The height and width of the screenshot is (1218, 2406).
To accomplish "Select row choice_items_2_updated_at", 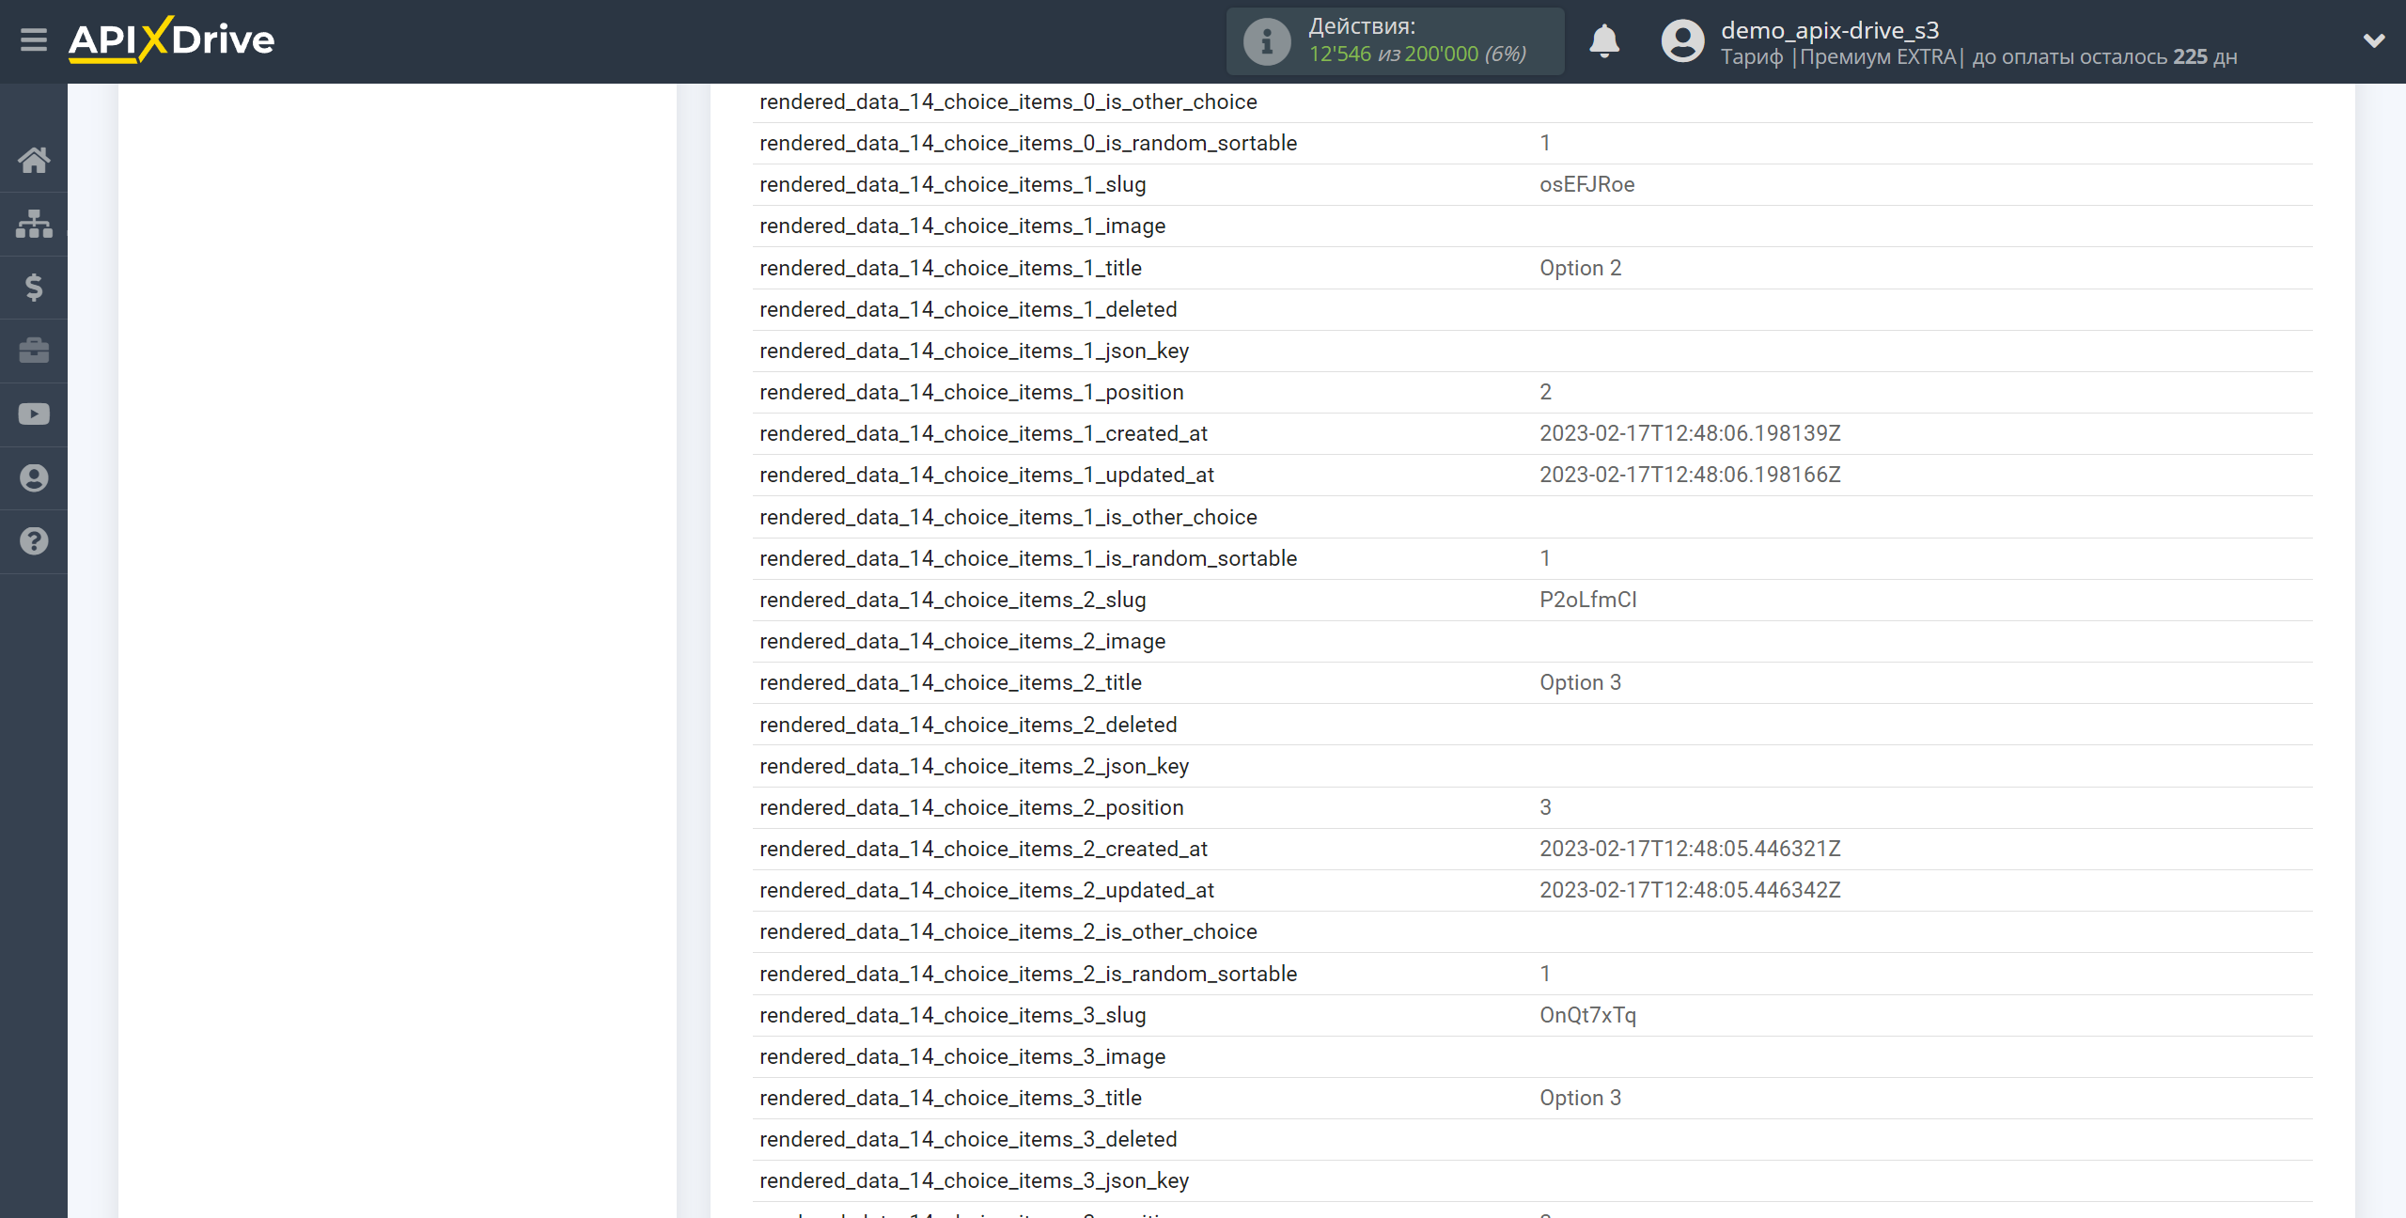I will (1532, 890).
